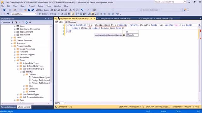Open the File menu
This screenshot has width=202, height=113.
click(x=2, y=6)
